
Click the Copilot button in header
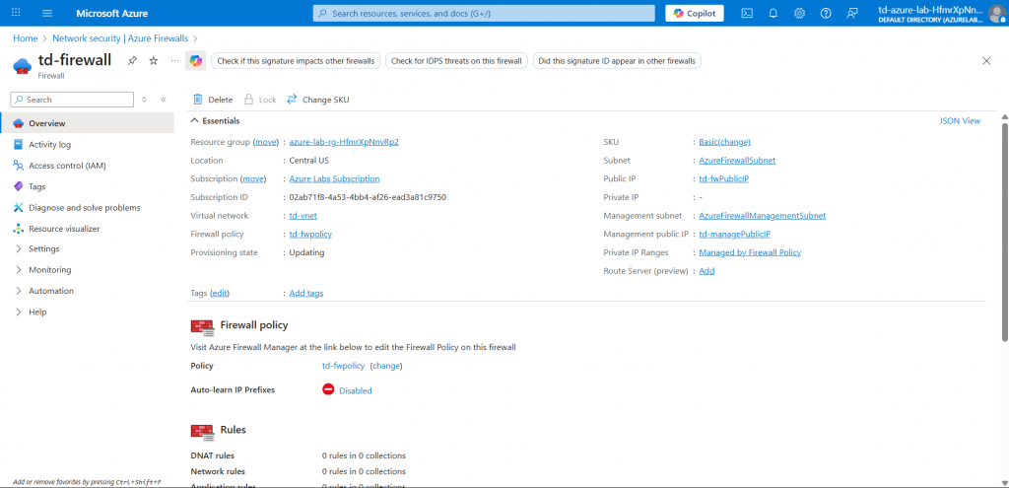pyautogui.click(x=695, y=13)
